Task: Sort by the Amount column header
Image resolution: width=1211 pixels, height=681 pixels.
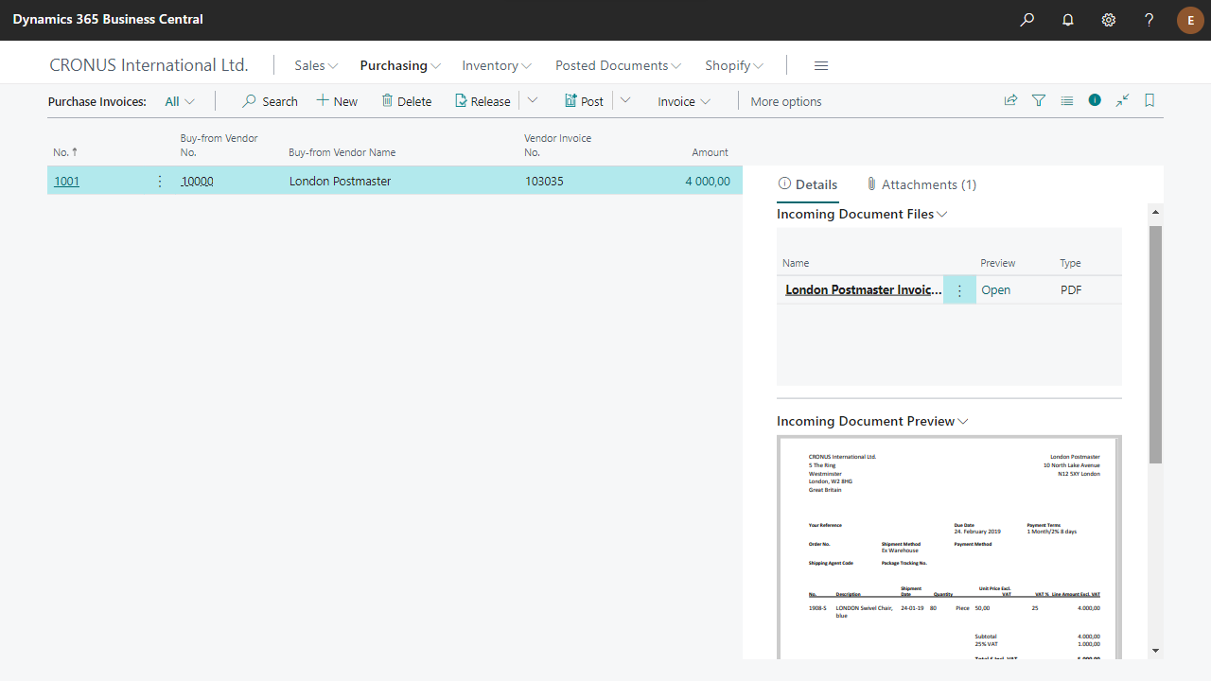Action: pyautogui.click(x=710, y=152)
